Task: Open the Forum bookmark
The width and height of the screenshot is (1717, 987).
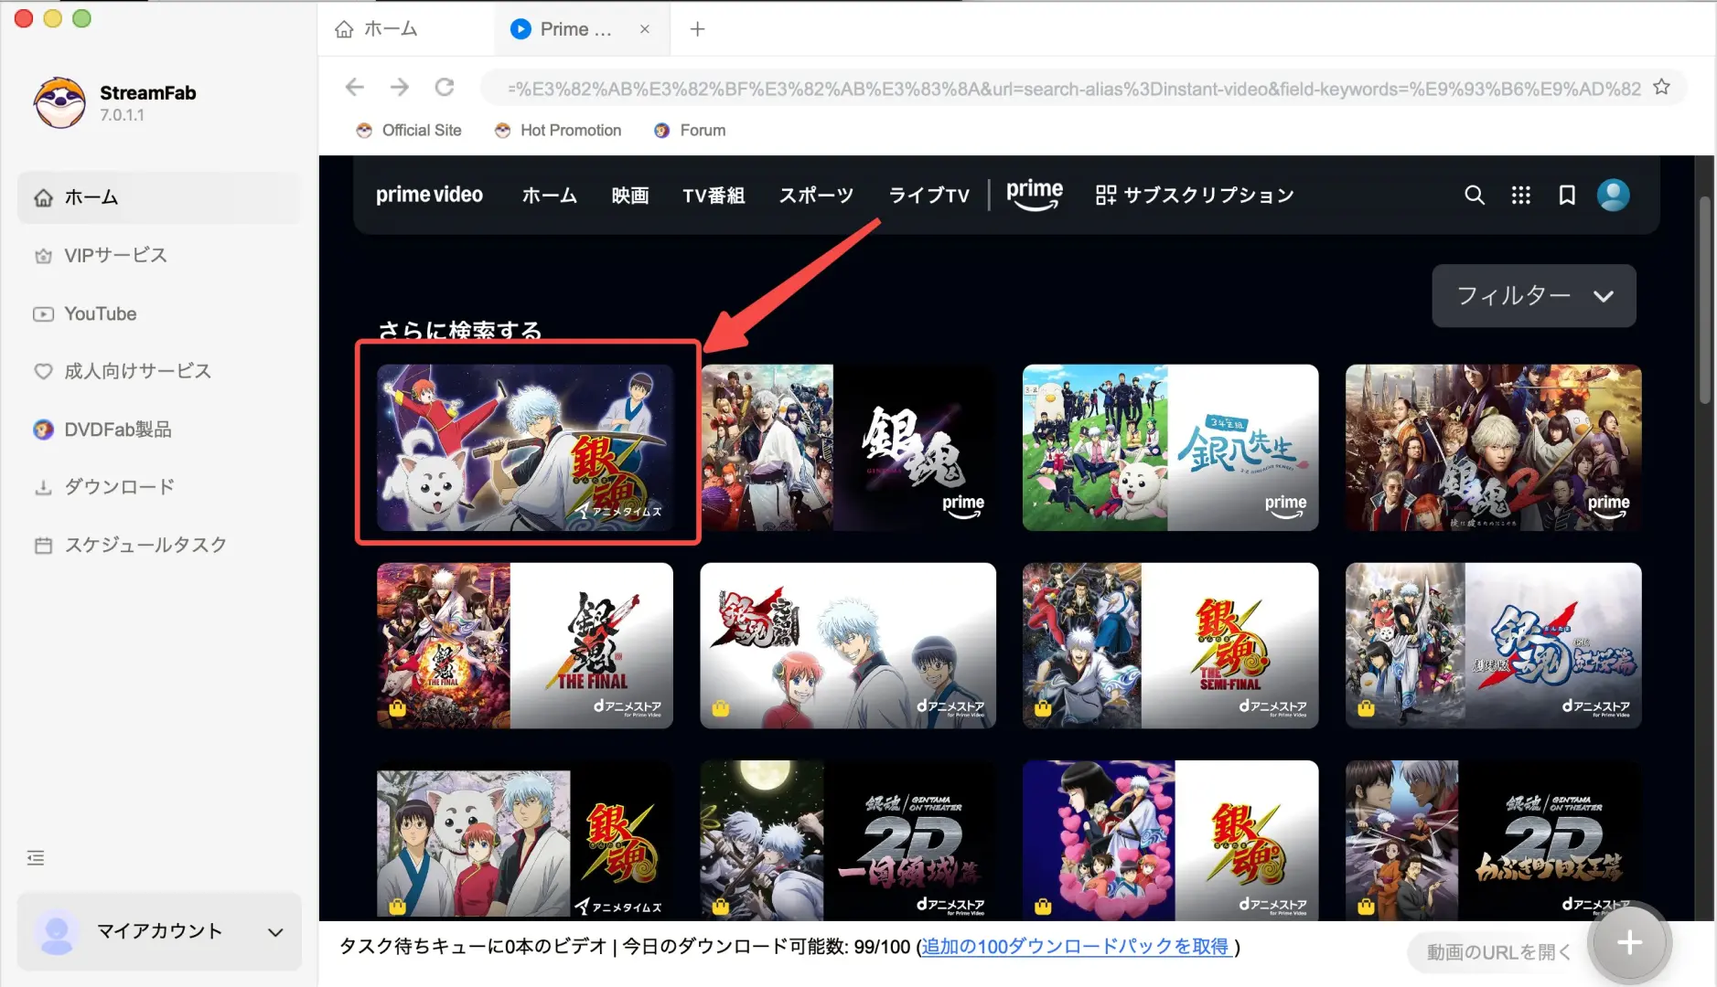Action: [x=690, y=131]
